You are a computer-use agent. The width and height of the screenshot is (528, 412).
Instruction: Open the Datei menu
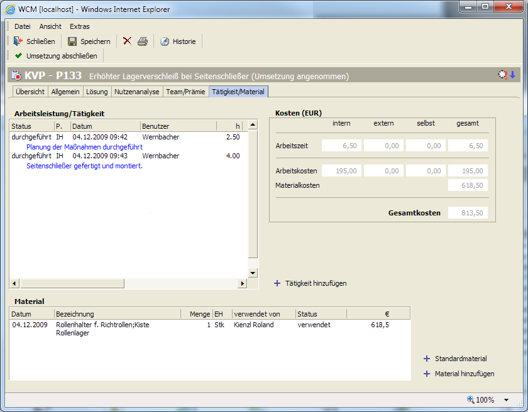coord(22,26)
